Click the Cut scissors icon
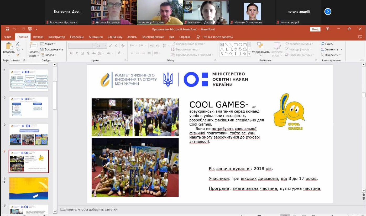This screenshot has width=366, height=216. point(18,44)
